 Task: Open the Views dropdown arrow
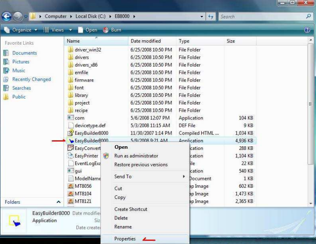pos(70,30)
